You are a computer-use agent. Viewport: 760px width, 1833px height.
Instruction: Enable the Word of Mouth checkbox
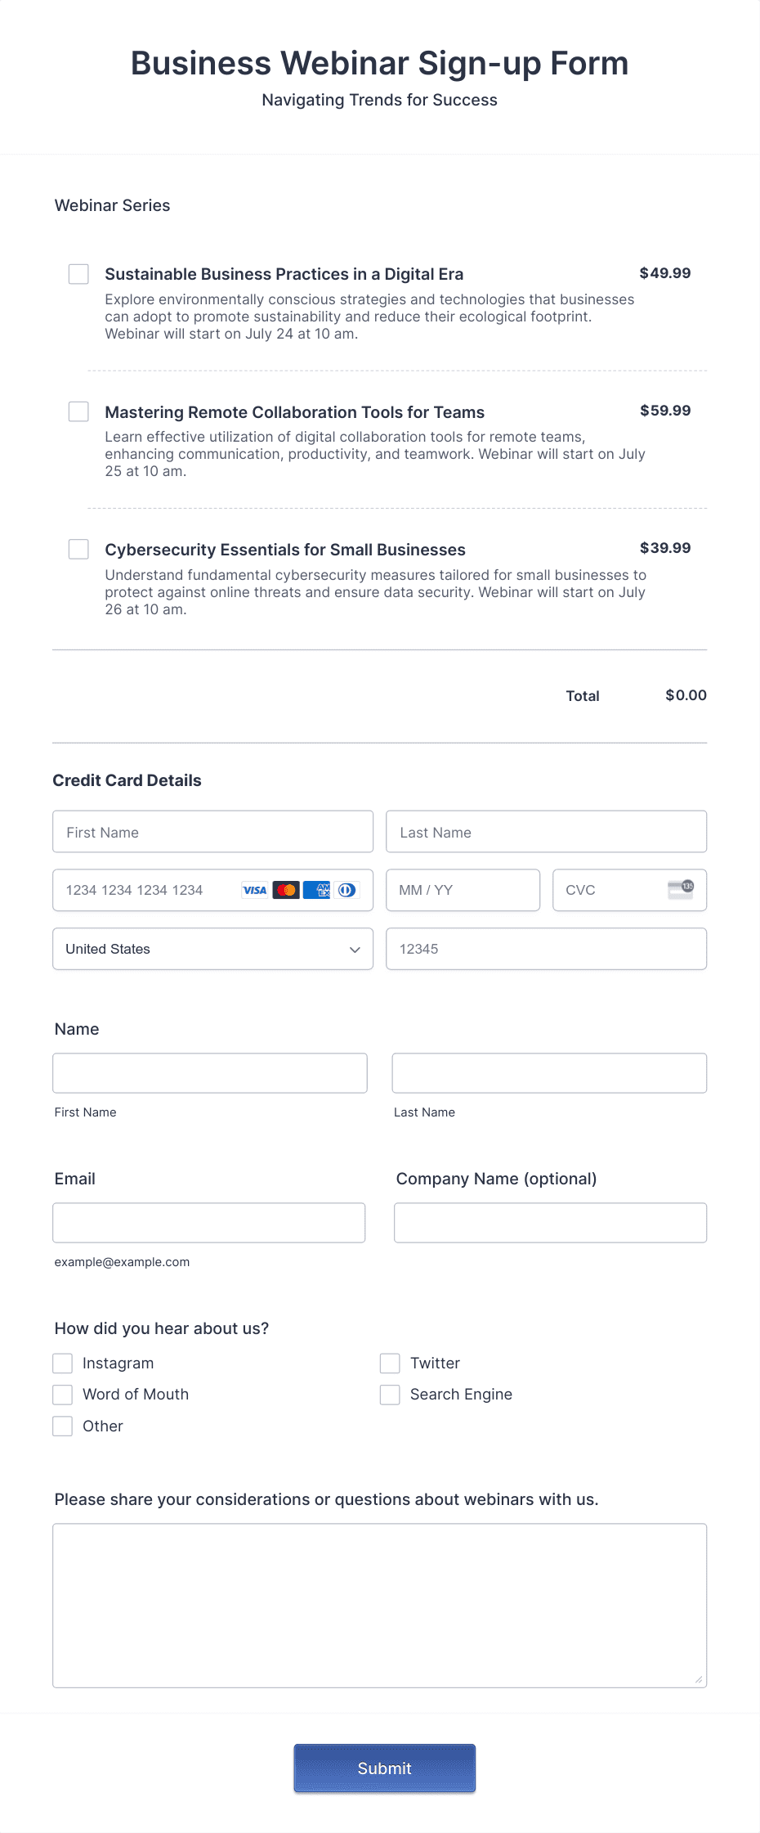coord(62,1394)
